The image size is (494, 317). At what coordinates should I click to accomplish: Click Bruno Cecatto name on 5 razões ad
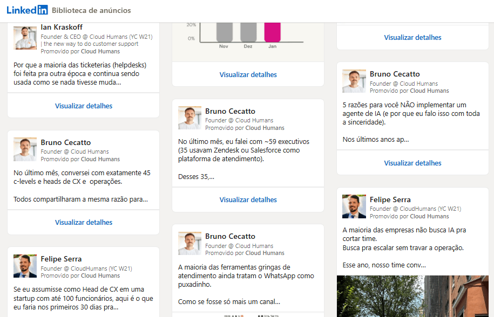pos(395,74)
